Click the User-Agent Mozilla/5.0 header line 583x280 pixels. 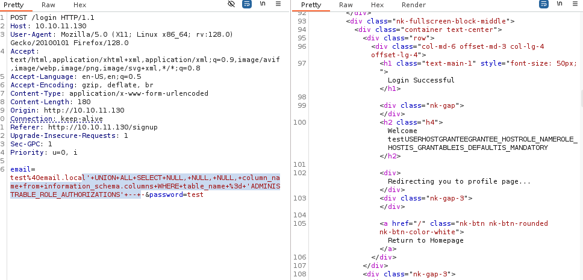pyautogui.click(x=122, y=34)
